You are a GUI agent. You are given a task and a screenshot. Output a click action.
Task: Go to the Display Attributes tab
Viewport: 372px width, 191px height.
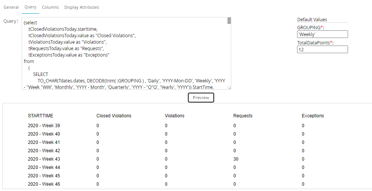(x=81, y=7)
